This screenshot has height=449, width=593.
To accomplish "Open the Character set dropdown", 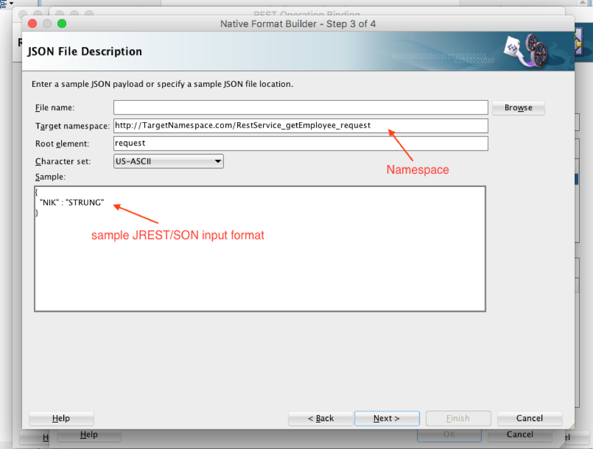I will coord(218,161).
